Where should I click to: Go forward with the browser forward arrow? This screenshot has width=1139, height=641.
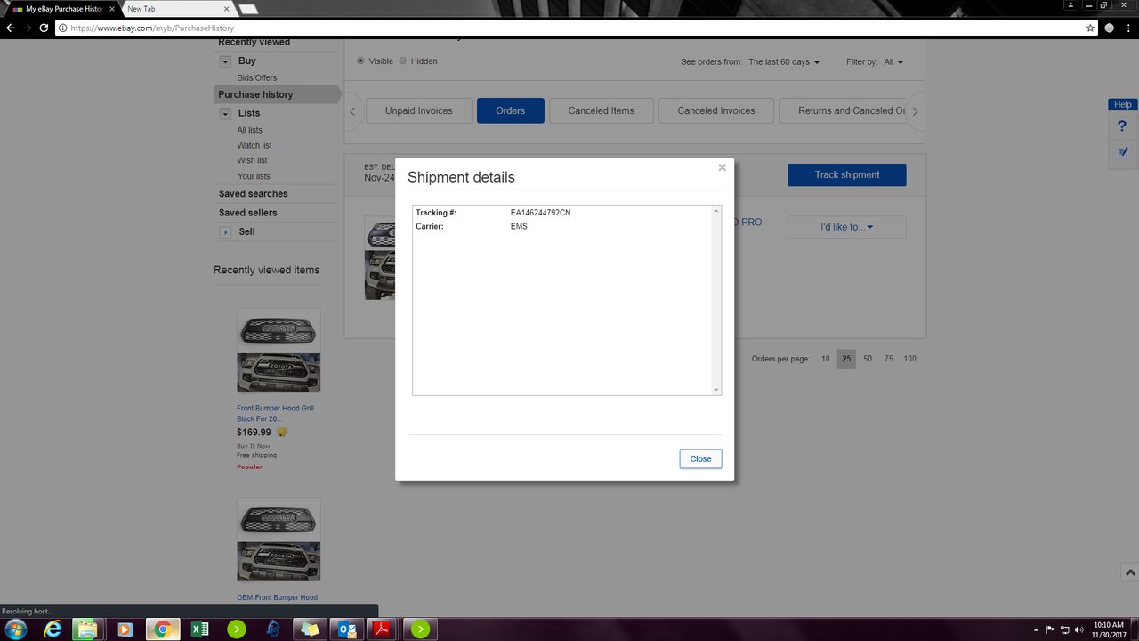click(x=28, y=28)
